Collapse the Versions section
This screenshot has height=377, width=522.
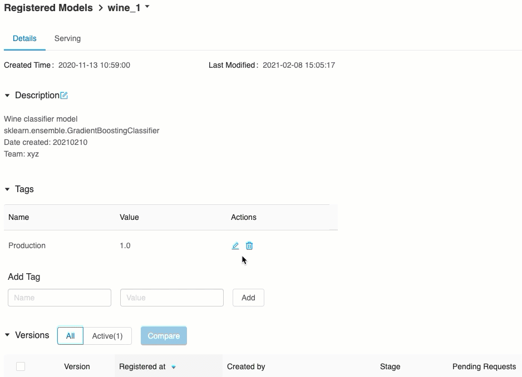point(7,335)
